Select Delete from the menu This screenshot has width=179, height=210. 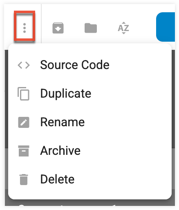point(90,179)
